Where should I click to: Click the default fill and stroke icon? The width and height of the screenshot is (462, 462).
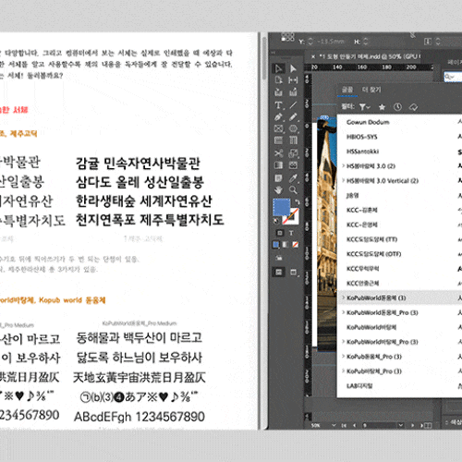click(x=276, y=221)
